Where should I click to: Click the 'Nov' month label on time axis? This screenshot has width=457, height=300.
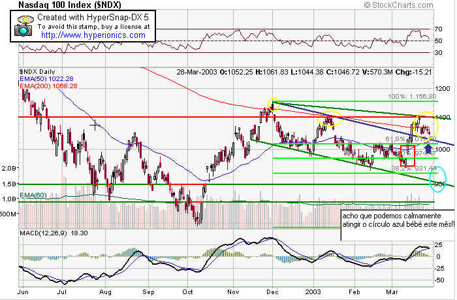(233, 292)
